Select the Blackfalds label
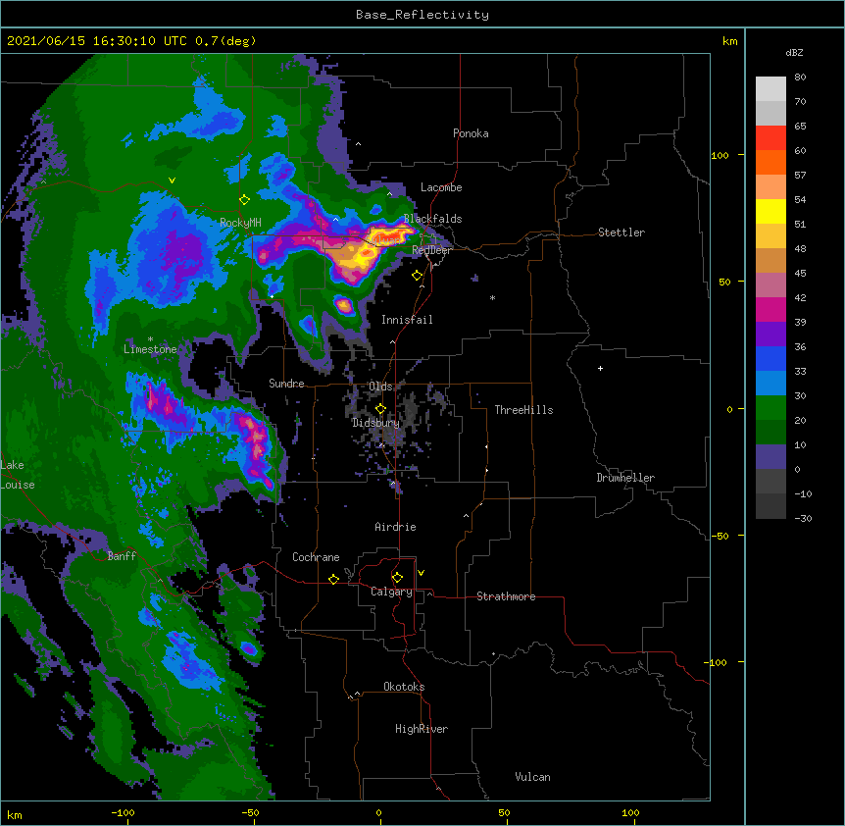 coord(432,219)
